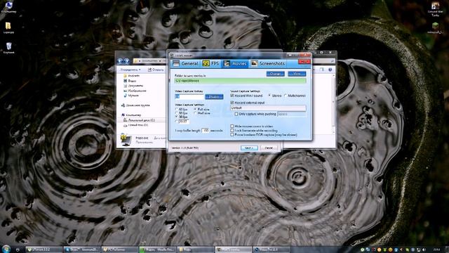Click the Open button in Explorer toolbar

point(156,70)
